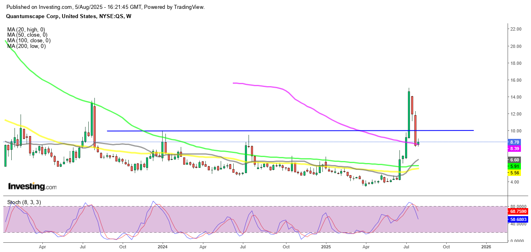Click the gray 6.60 MA price tag
The width and height of the screenshot is (531, 252).
click(514, 160)
